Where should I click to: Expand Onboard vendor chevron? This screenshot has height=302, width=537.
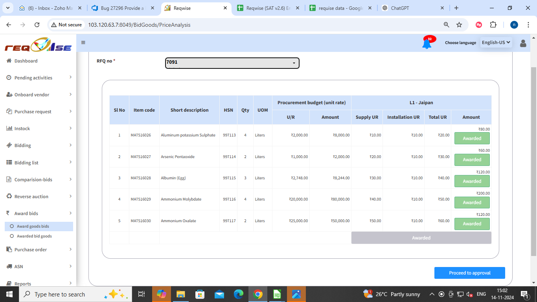70,94
